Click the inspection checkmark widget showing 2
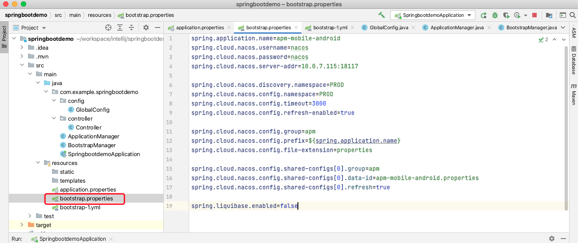This screenshot has width=578, height=243. point(543,39)
